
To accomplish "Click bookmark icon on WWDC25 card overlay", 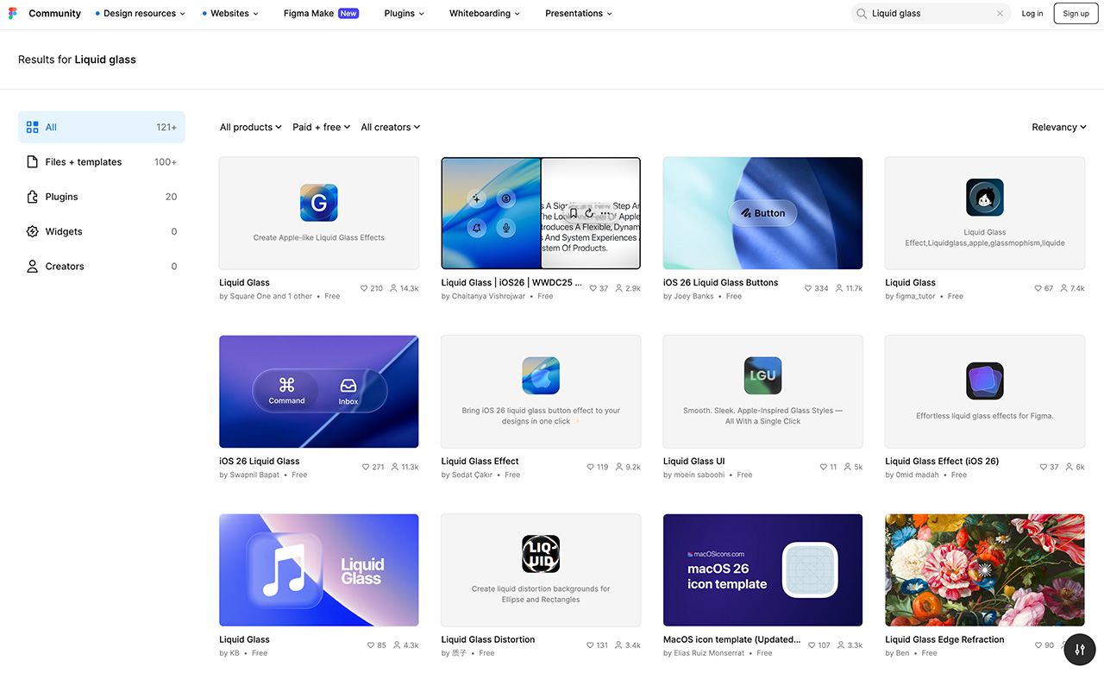I will [573, 213].
